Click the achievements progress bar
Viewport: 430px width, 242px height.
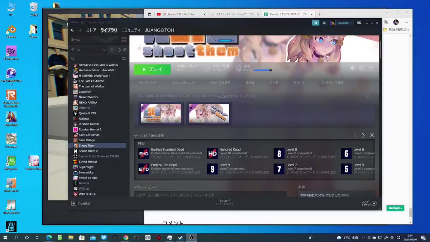coord(263,70)
